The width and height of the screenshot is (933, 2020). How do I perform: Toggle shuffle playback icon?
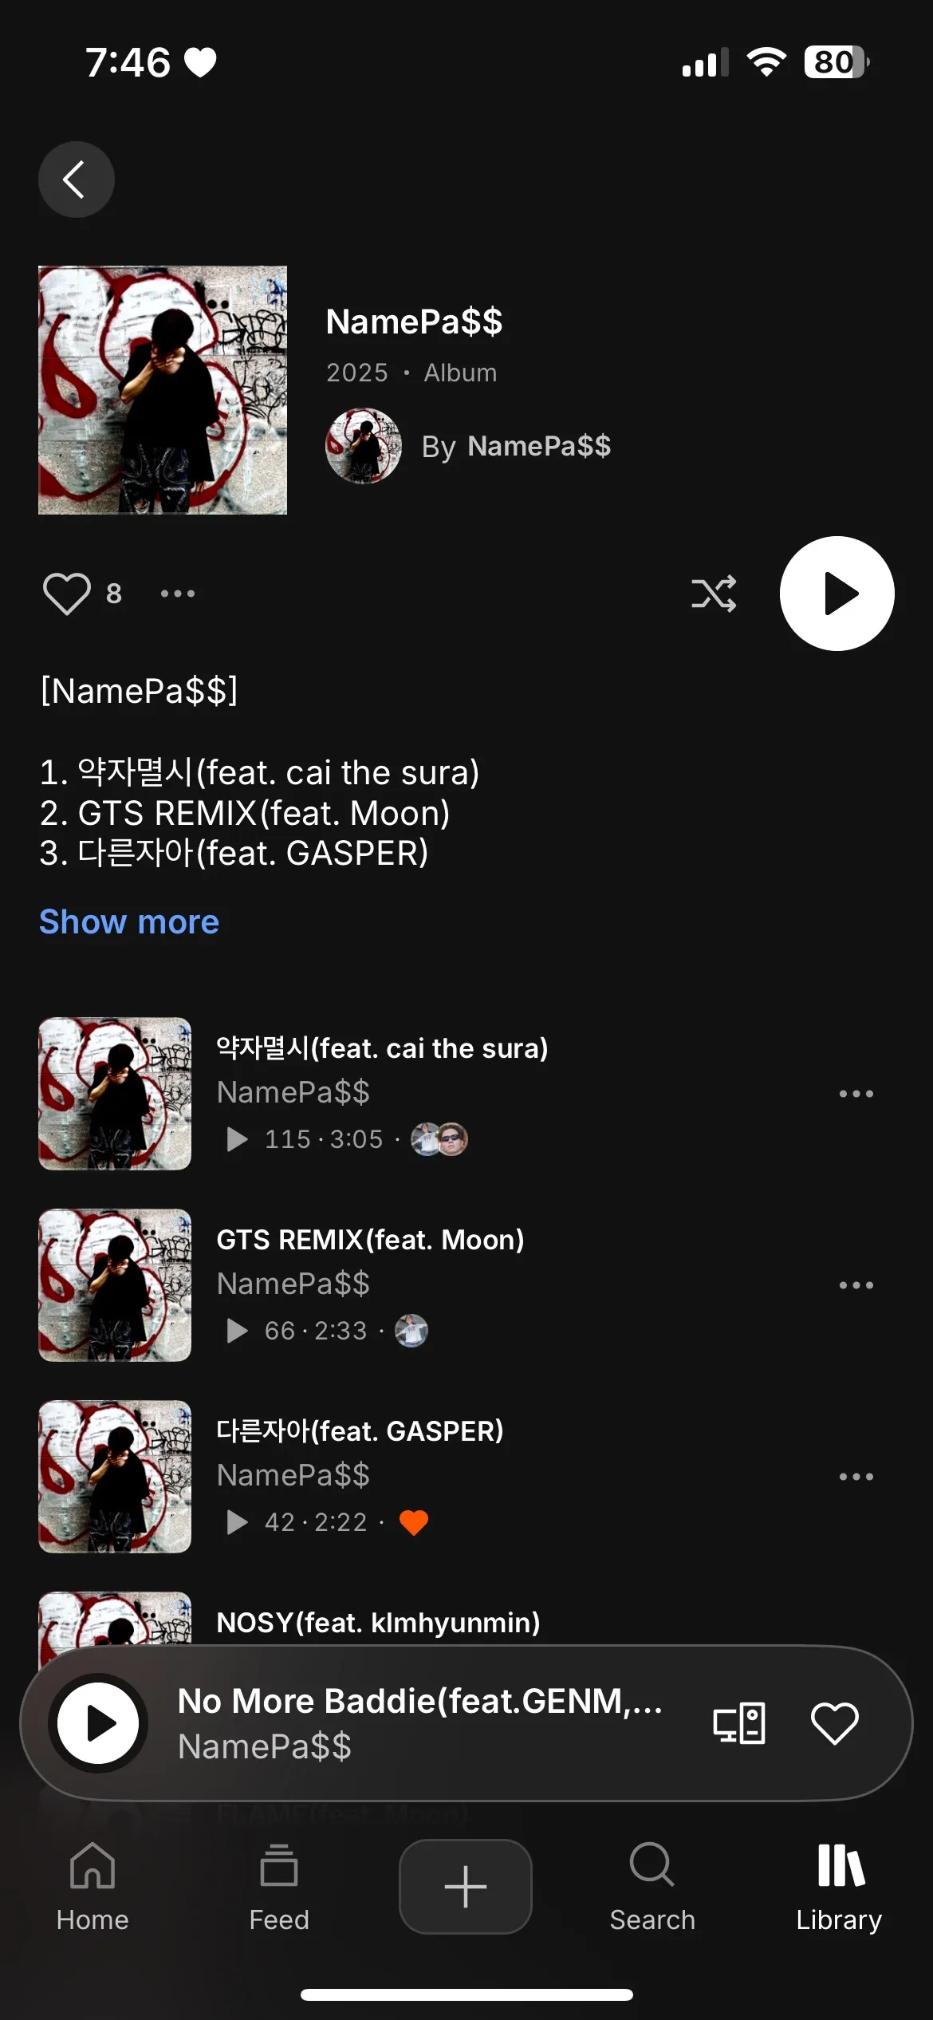pyautogui.click(x=714, y=594)
